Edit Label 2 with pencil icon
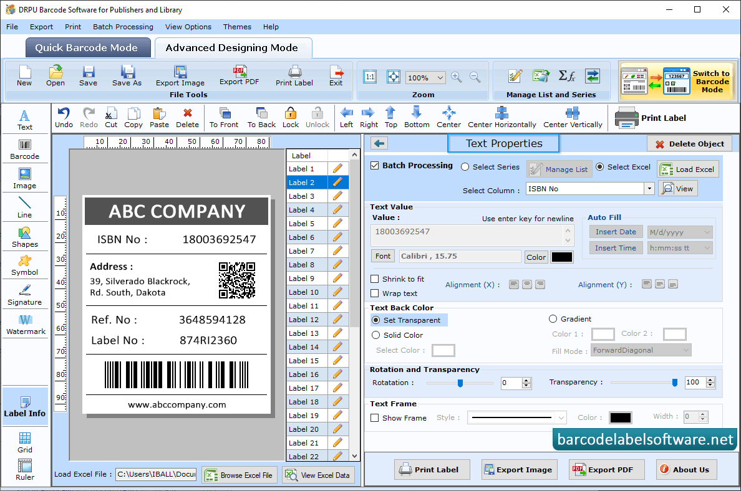Viewport: 741px width, 491px height. [x=337, y=182]
